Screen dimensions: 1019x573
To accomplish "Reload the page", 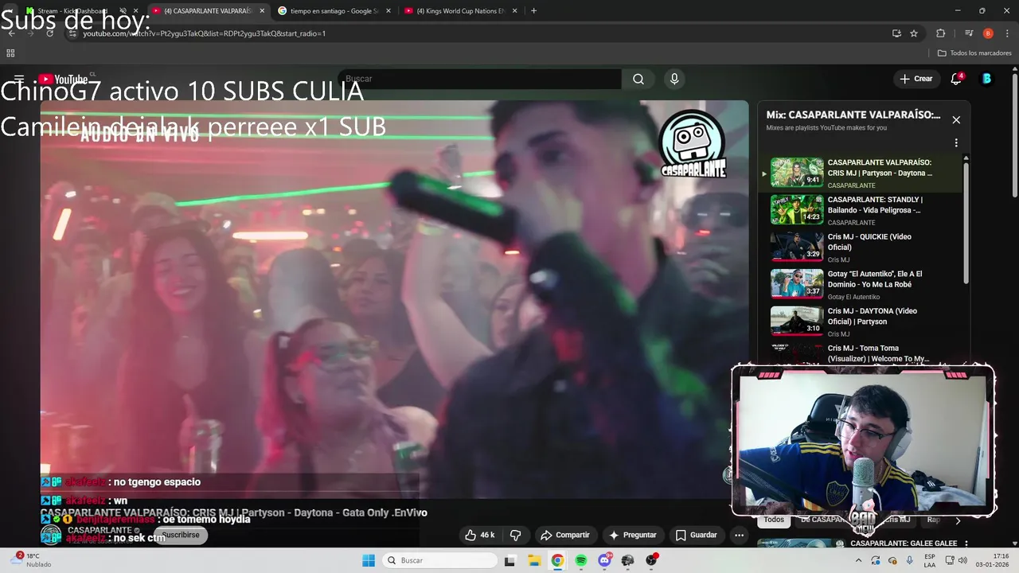I will tap(49, 33).
